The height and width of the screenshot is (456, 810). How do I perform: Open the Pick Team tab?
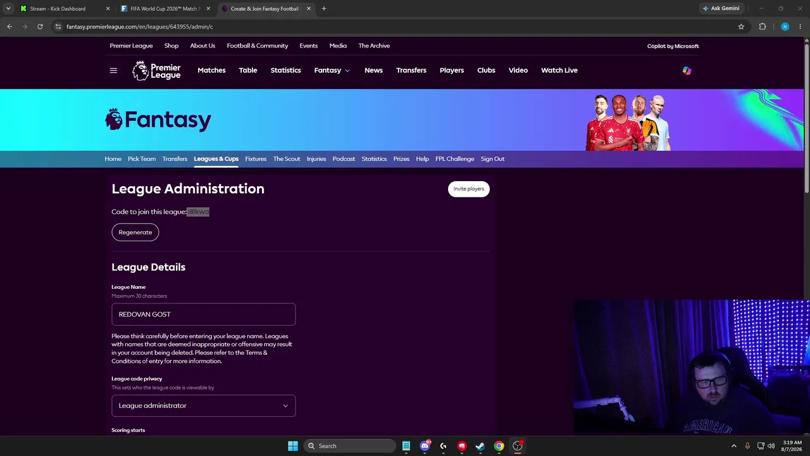[x=142, y=159]
